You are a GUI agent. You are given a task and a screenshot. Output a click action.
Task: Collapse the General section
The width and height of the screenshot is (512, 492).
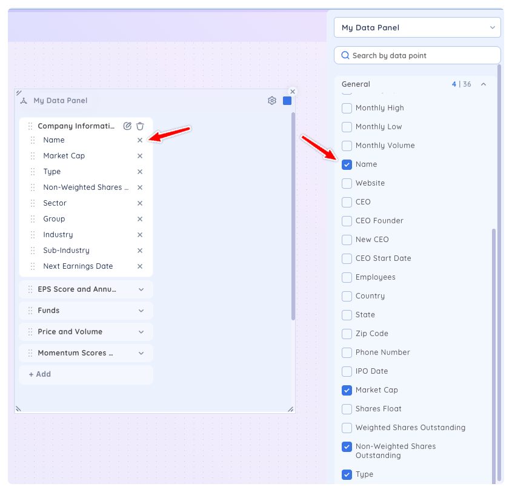click(484, 84)
